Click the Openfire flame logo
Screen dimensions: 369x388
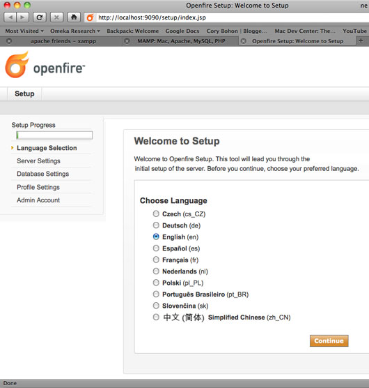[17, 65]
